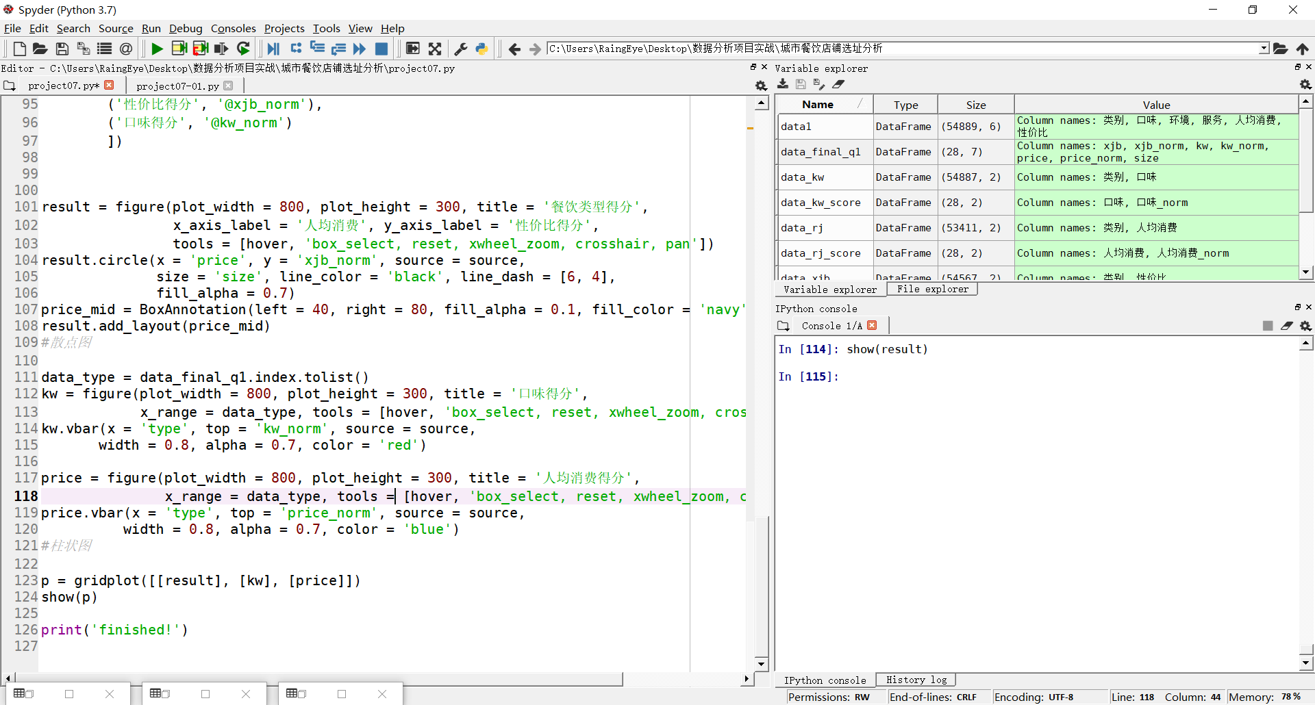
Task: Open the Debug menu
Action: (x=186, y=28)
